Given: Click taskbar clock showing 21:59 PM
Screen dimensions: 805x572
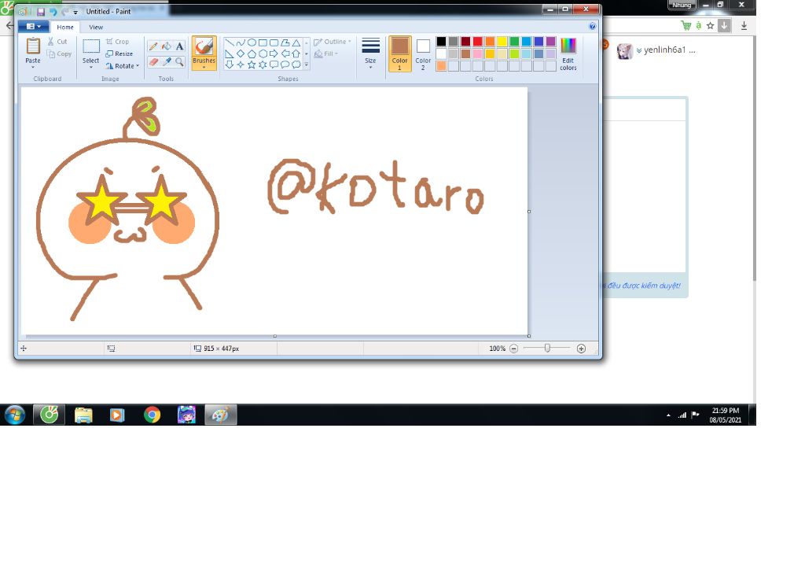Looking at the screenshot, I should 726,411.
